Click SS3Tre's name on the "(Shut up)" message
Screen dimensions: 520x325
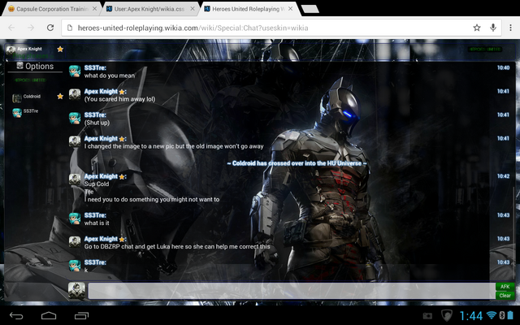(x=95, y=115)
